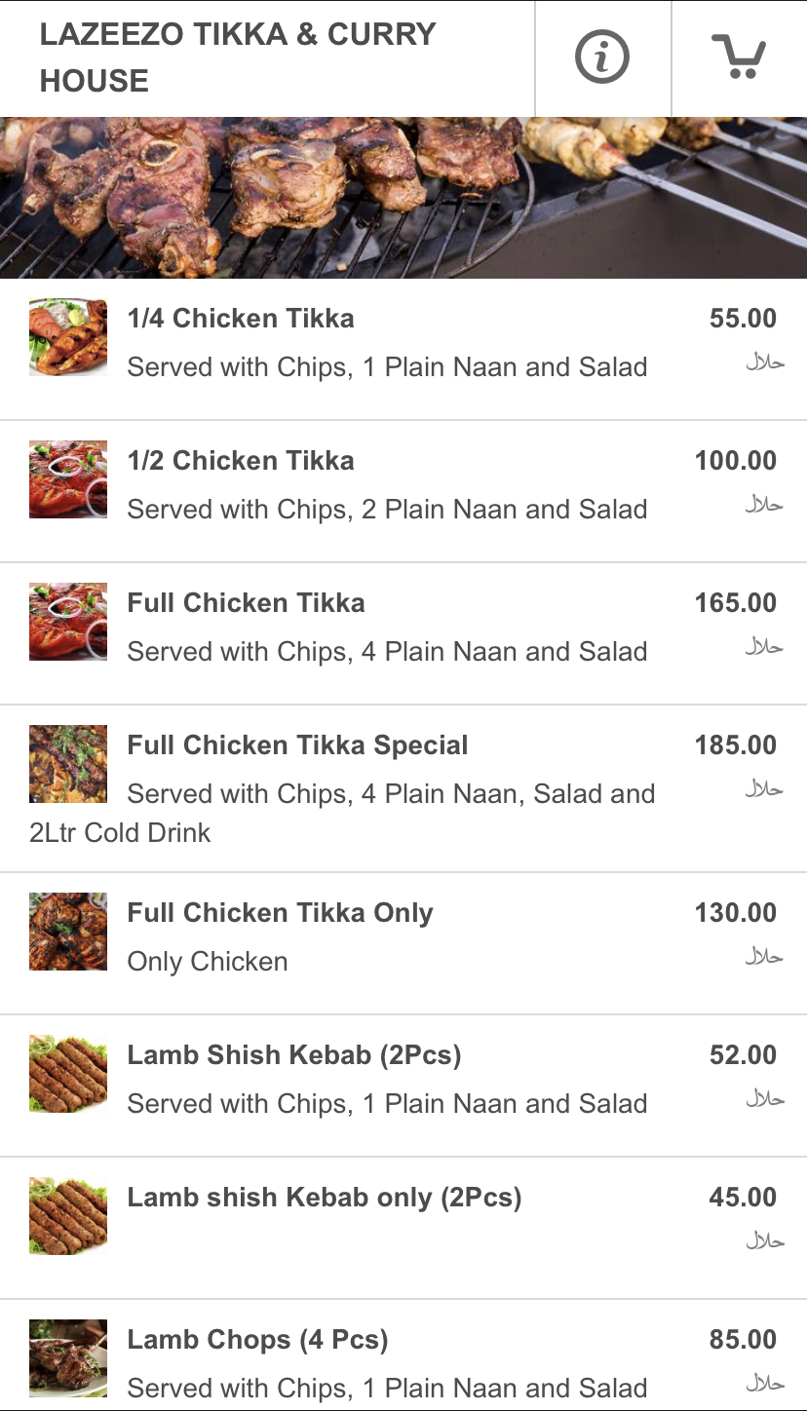807x1411 pixels.
Task: Tap the Full Chicken Tikka Special thumbnail
Action: [68, 764]
